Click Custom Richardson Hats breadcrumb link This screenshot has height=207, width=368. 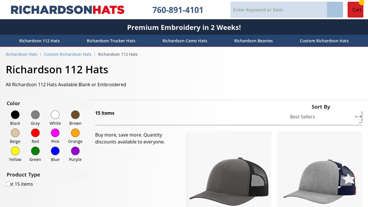point(68,54)
